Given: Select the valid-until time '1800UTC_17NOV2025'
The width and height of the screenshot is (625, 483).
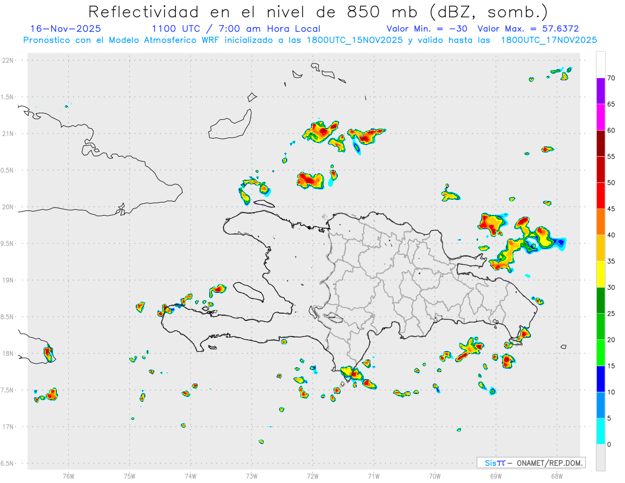Looking at the screenshot, I should tap(549, 40).
